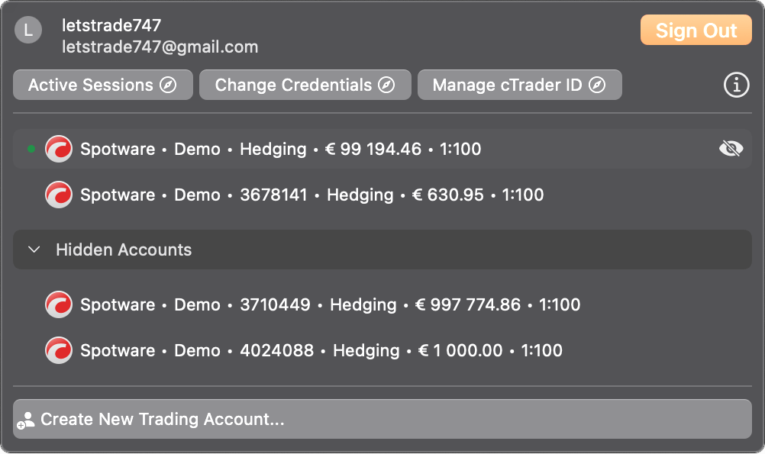765x454 pixels.
Task: Click the L profile avatar
Action: pos(28,30)
